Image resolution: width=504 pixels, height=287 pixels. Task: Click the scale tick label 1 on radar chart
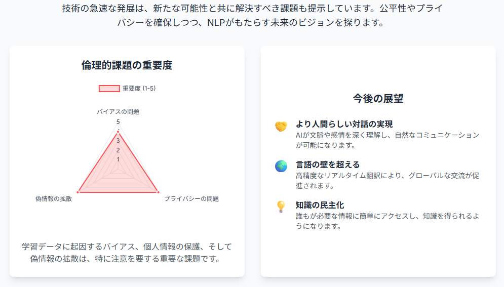[118, 159]
